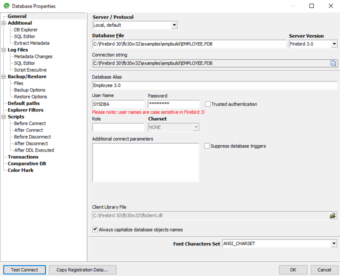The image size is (340, 276).
Task: Click the Test Connect button
Action: [25, 270]
